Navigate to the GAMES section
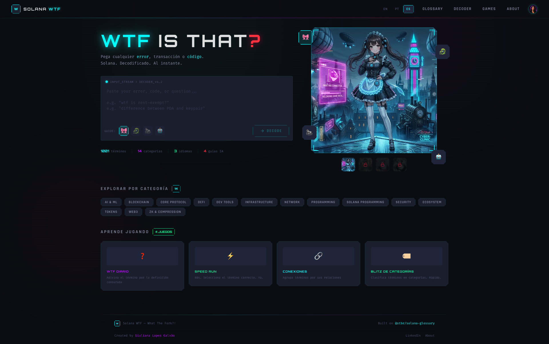549x344 pixels. [489, 9]
